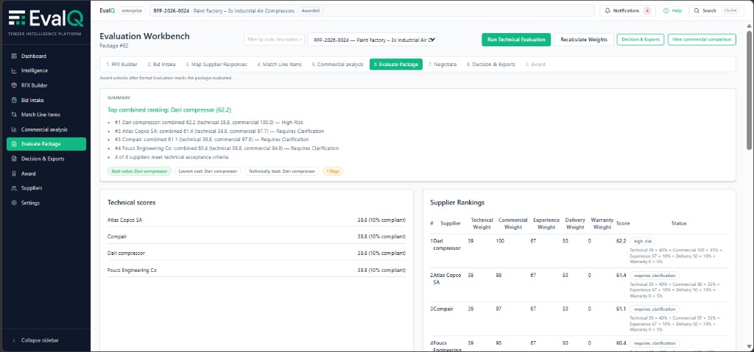Viewport: 754px width, 352px height.
Task: Select Atlas Copco SA in Technical scores
Action: click(x=256, y=220)
